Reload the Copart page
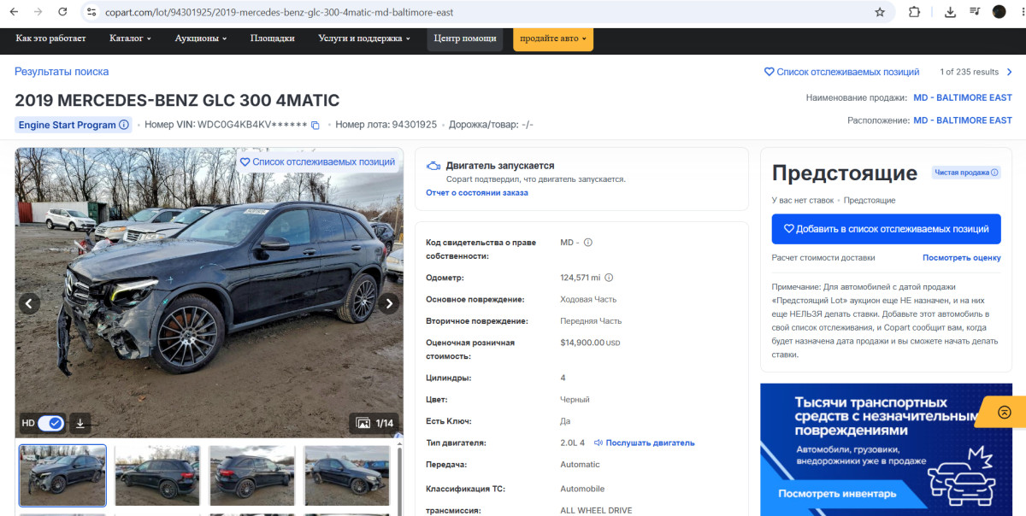 click(x=62, y=12)
